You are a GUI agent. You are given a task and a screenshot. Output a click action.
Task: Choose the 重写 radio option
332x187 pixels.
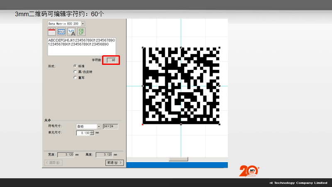coord(75,77)
